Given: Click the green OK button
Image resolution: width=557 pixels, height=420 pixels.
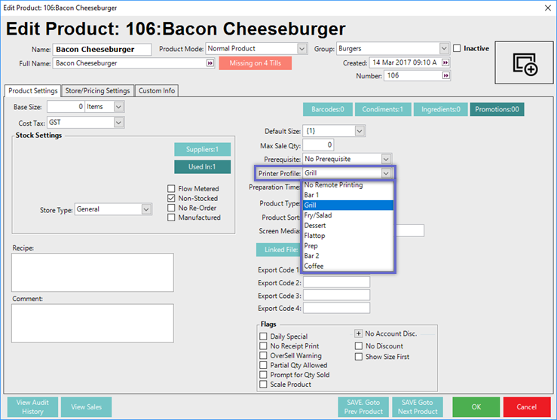Looking at the screenshot, I should [475, 406].
